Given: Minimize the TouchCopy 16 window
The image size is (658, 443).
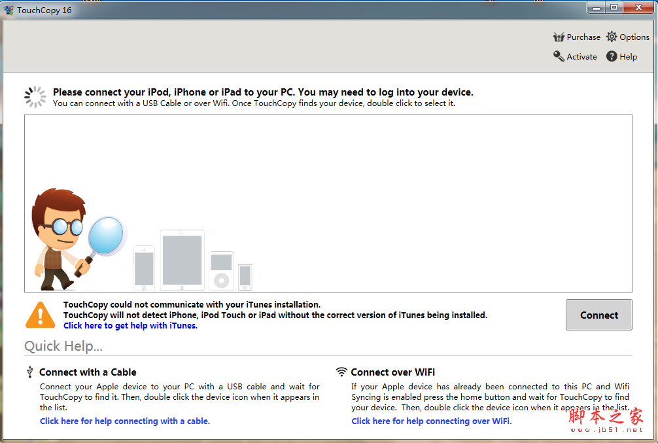Looking at the screenshot, I should [597, 7].
